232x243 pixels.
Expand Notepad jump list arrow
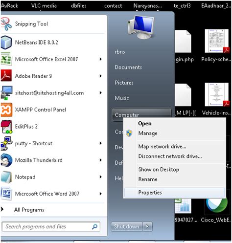[x=101, y=177]
